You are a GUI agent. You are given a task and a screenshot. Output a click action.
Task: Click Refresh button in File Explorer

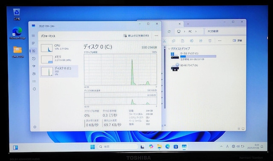169,32
